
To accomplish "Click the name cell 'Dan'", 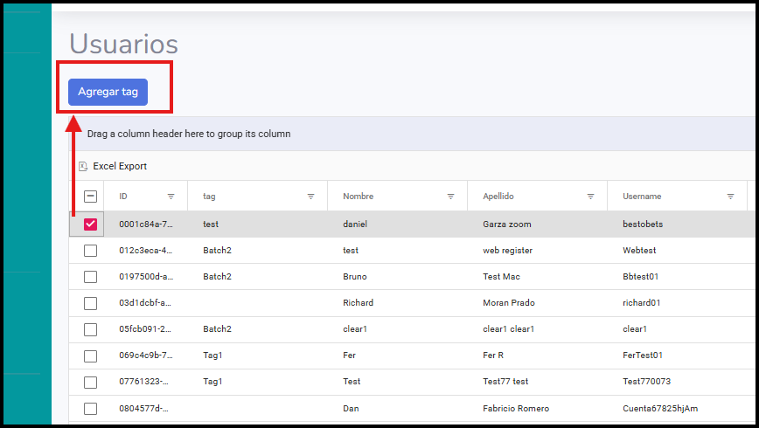I will point(351,409).
